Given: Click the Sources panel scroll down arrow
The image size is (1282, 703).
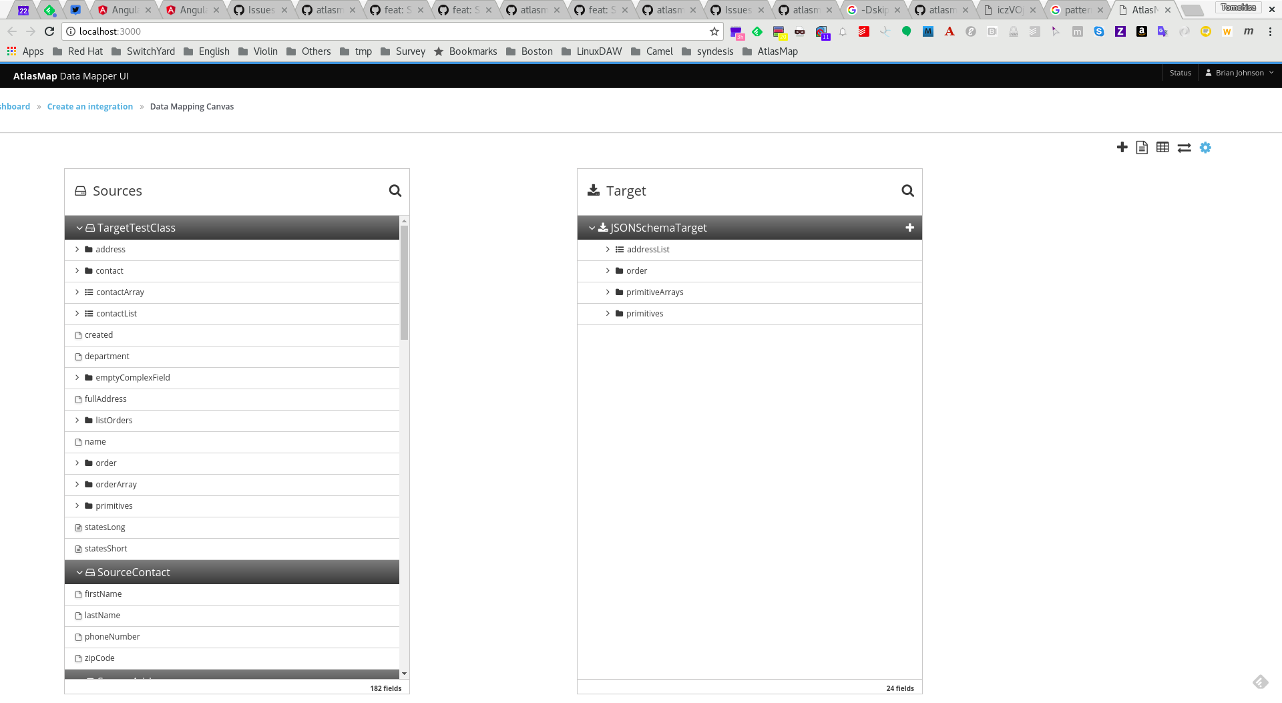Looking at the screenshot, I should [x=404, y=674].
